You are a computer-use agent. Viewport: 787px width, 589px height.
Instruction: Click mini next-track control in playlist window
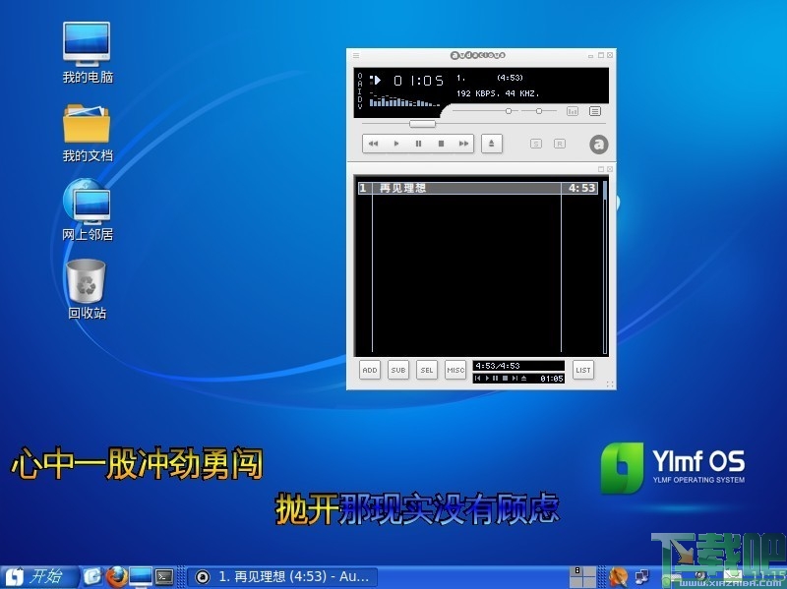[x=515, y=379]
